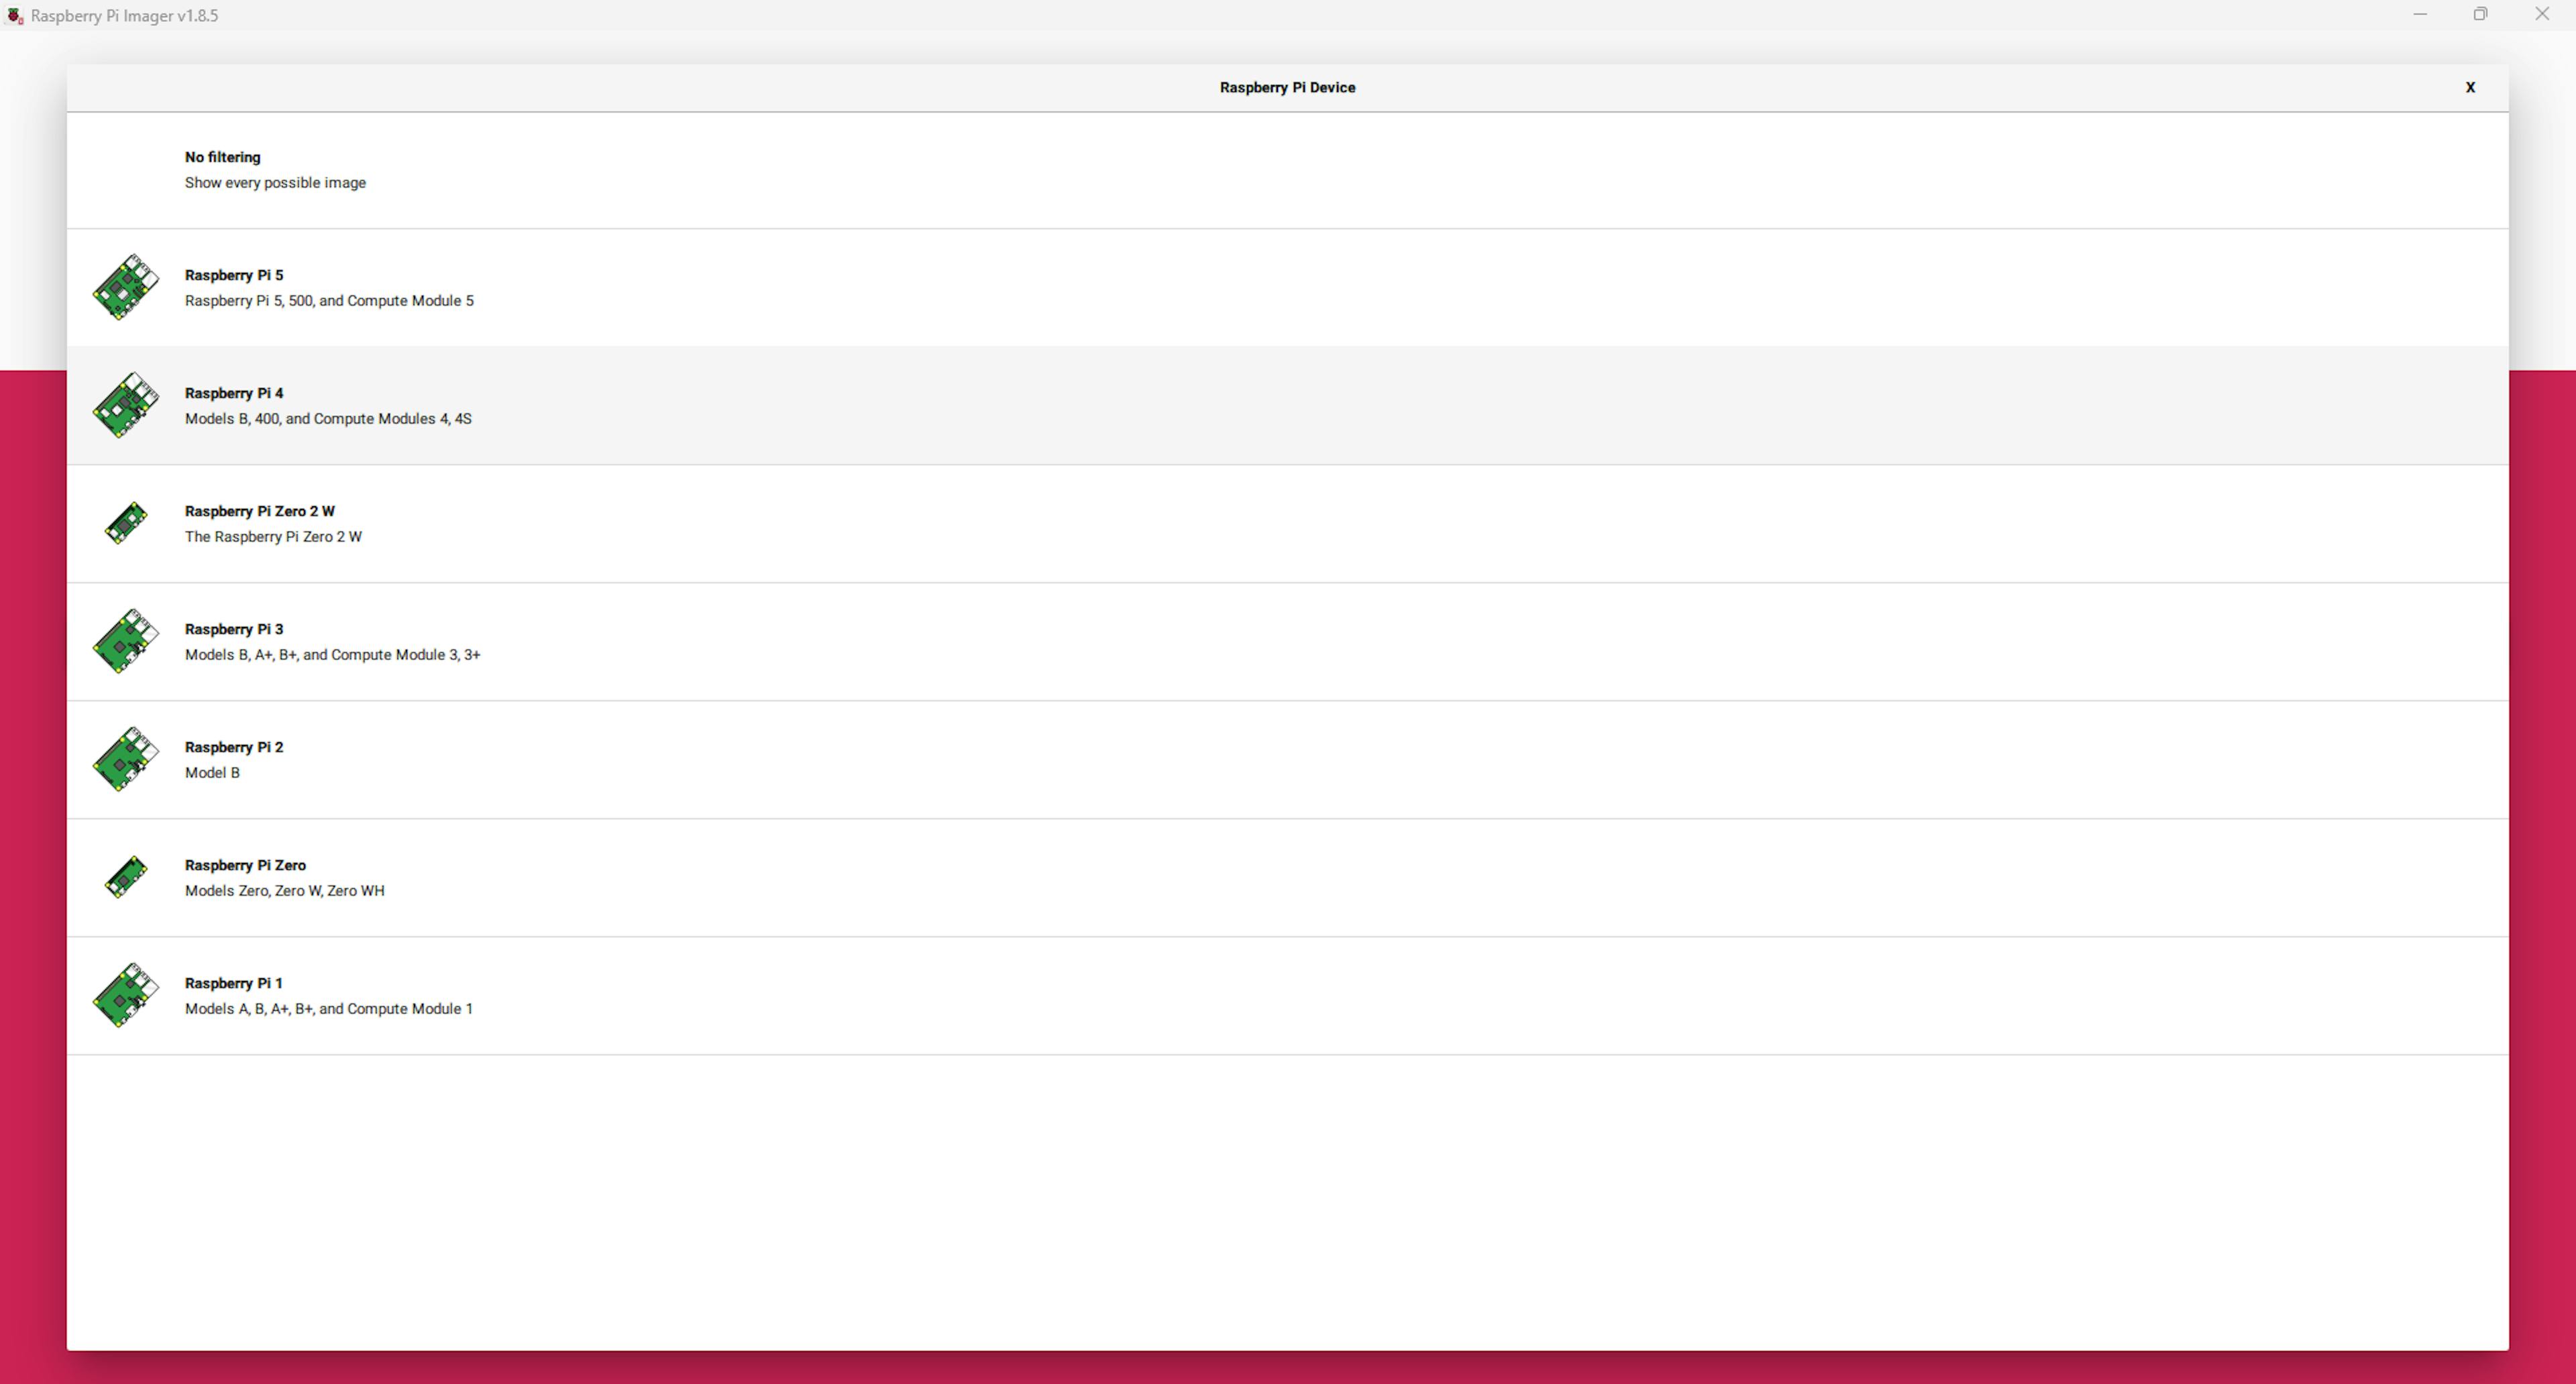This screenshot has width=2576, height=1384.
Task: Click the 'Raspberry Pi Device' dialog heading
Action: click(1287, 88)
